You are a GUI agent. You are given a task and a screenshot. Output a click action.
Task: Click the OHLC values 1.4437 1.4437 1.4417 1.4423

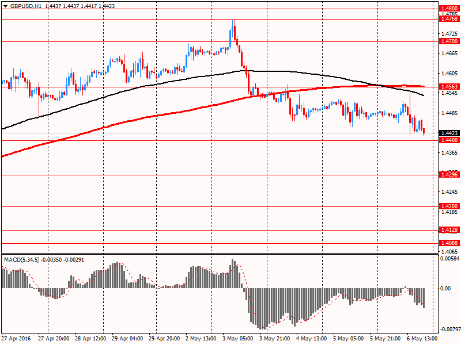pyautogui.click(x=80, y=6)
